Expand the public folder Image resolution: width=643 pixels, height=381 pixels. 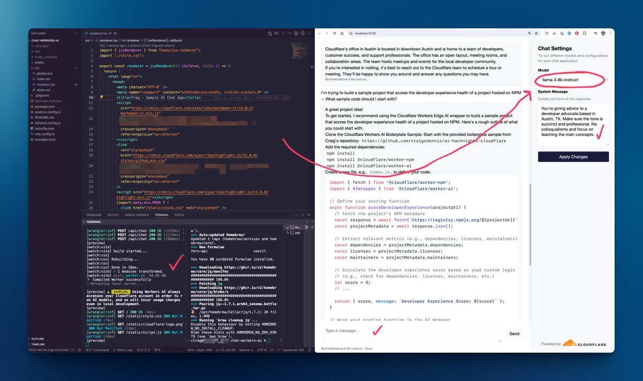coord(40,63)
